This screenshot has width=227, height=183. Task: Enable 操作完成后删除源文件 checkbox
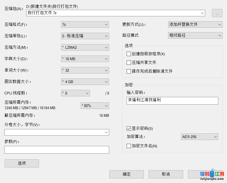[129, 71]
